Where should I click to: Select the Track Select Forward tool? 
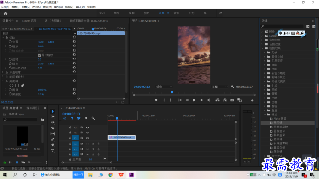53,117
